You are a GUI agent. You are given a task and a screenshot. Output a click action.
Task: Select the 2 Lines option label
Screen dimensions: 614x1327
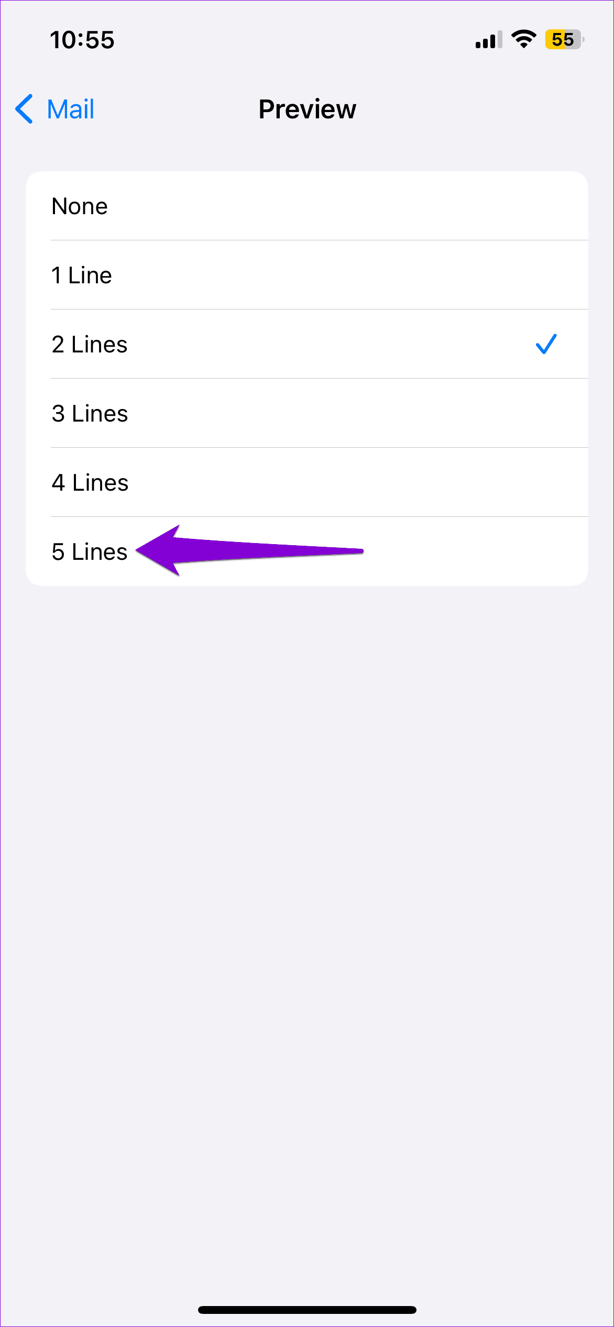coord(90,345)
